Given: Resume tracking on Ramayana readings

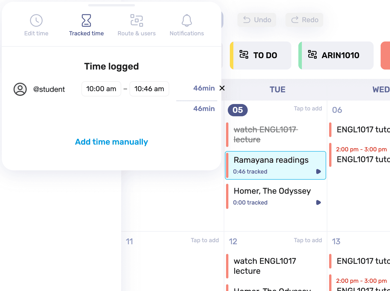Looking at the screenshot, I should tap(319, 172).
